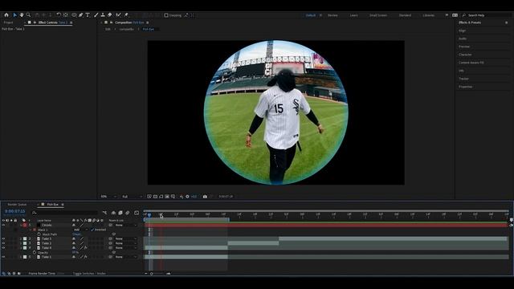Click the Home icon in the toolbar
The image size is (514, 289).
(6, 15)
